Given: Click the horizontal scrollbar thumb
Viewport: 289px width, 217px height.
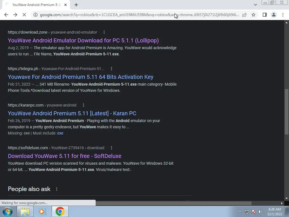Looking at the screenshot, I should [173, 203].
